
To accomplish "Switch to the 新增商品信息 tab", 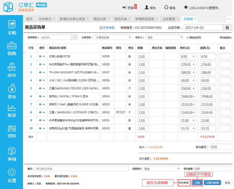I will pyautogui.click(x=145, y=19).
